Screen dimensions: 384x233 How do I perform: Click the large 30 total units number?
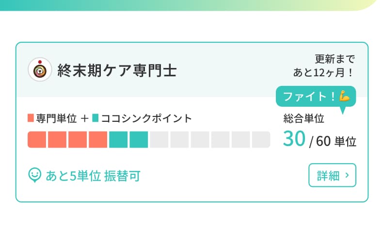point(294,139)
